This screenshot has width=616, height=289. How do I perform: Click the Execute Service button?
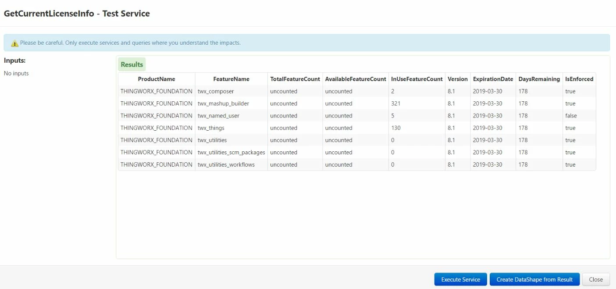coord(460,279)
